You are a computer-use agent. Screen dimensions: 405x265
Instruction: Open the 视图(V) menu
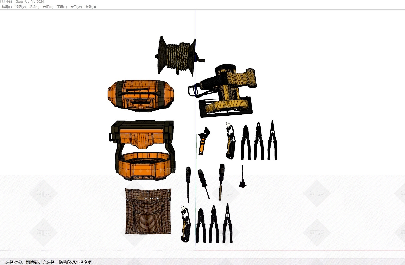[20, 7]
